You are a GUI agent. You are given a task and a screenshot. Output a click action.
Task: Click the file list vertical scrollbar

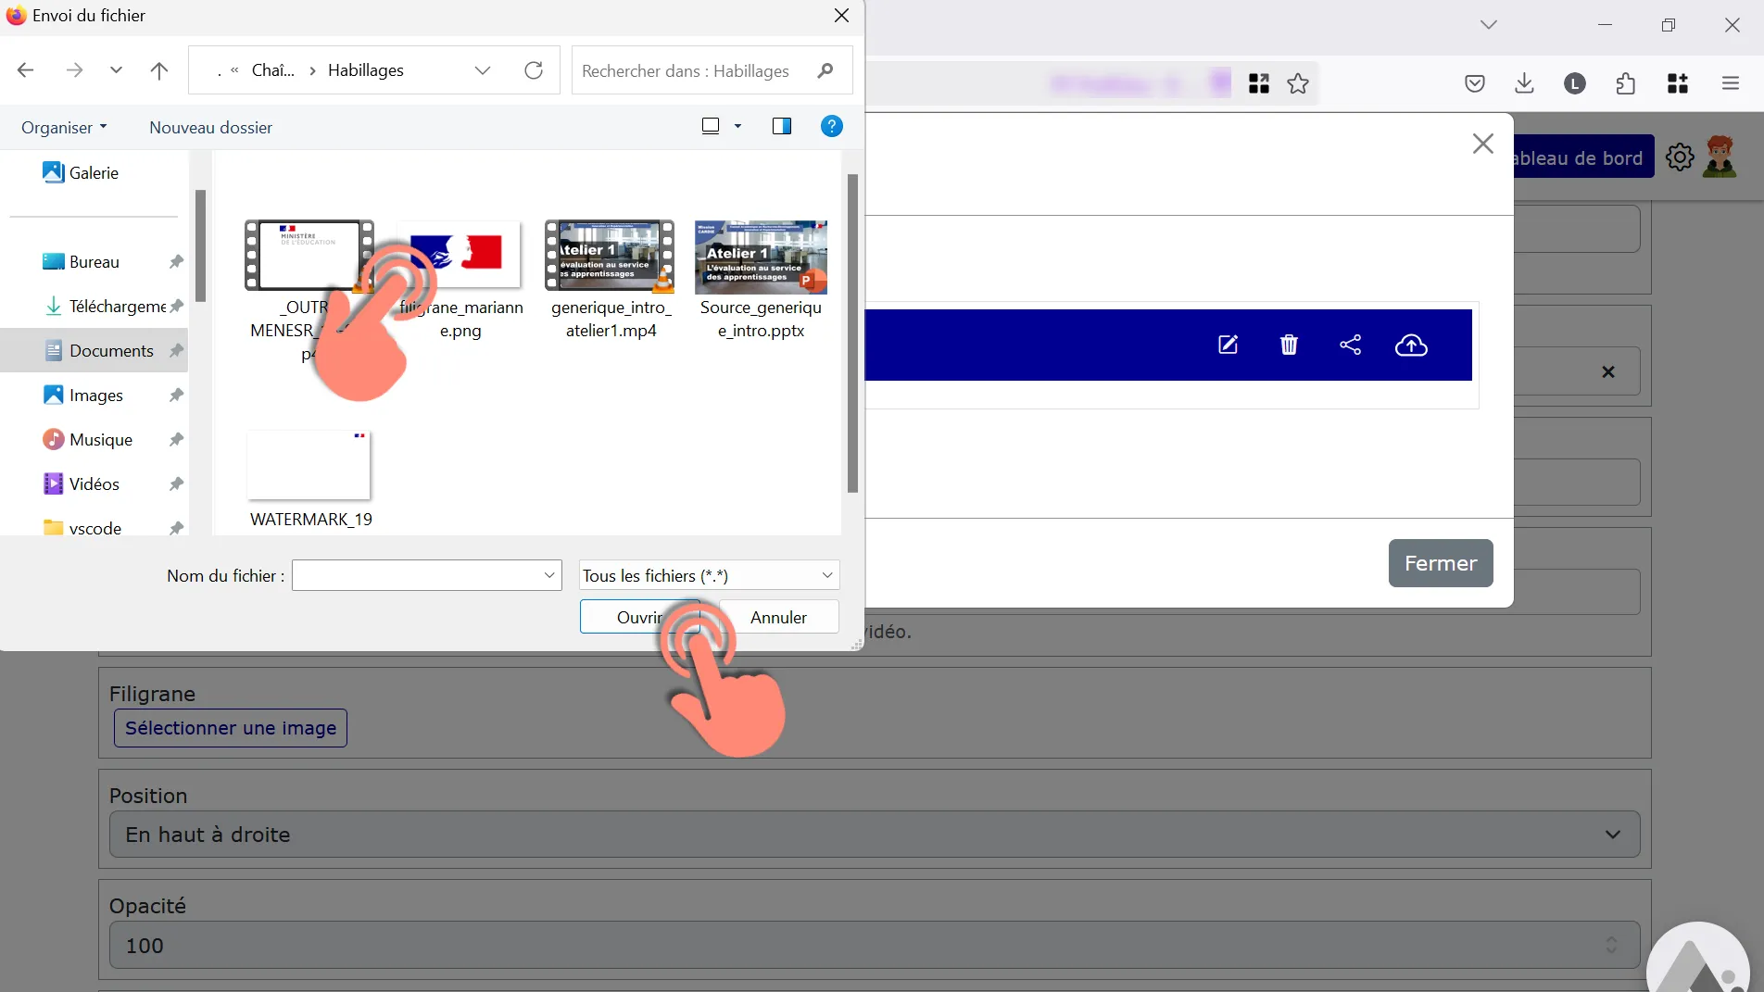click(x=852, y=333)
